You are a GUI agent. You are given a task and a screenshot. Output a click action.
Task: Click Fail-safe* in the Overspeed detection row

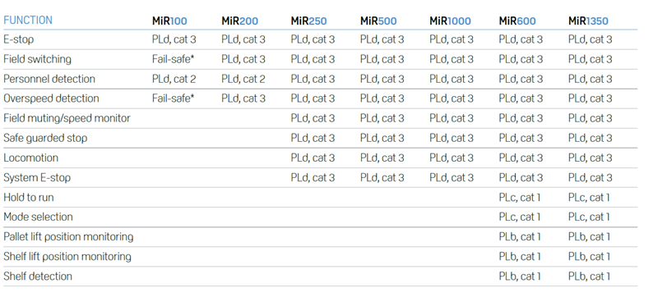(x=174, y=98)
